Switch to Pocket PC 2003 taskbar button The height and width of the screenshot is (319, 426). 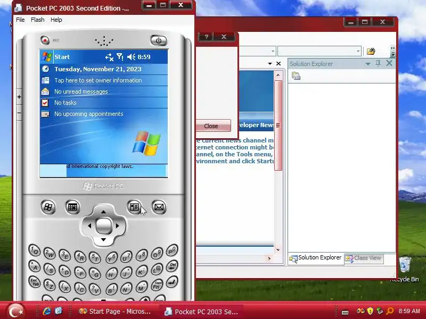201,312
